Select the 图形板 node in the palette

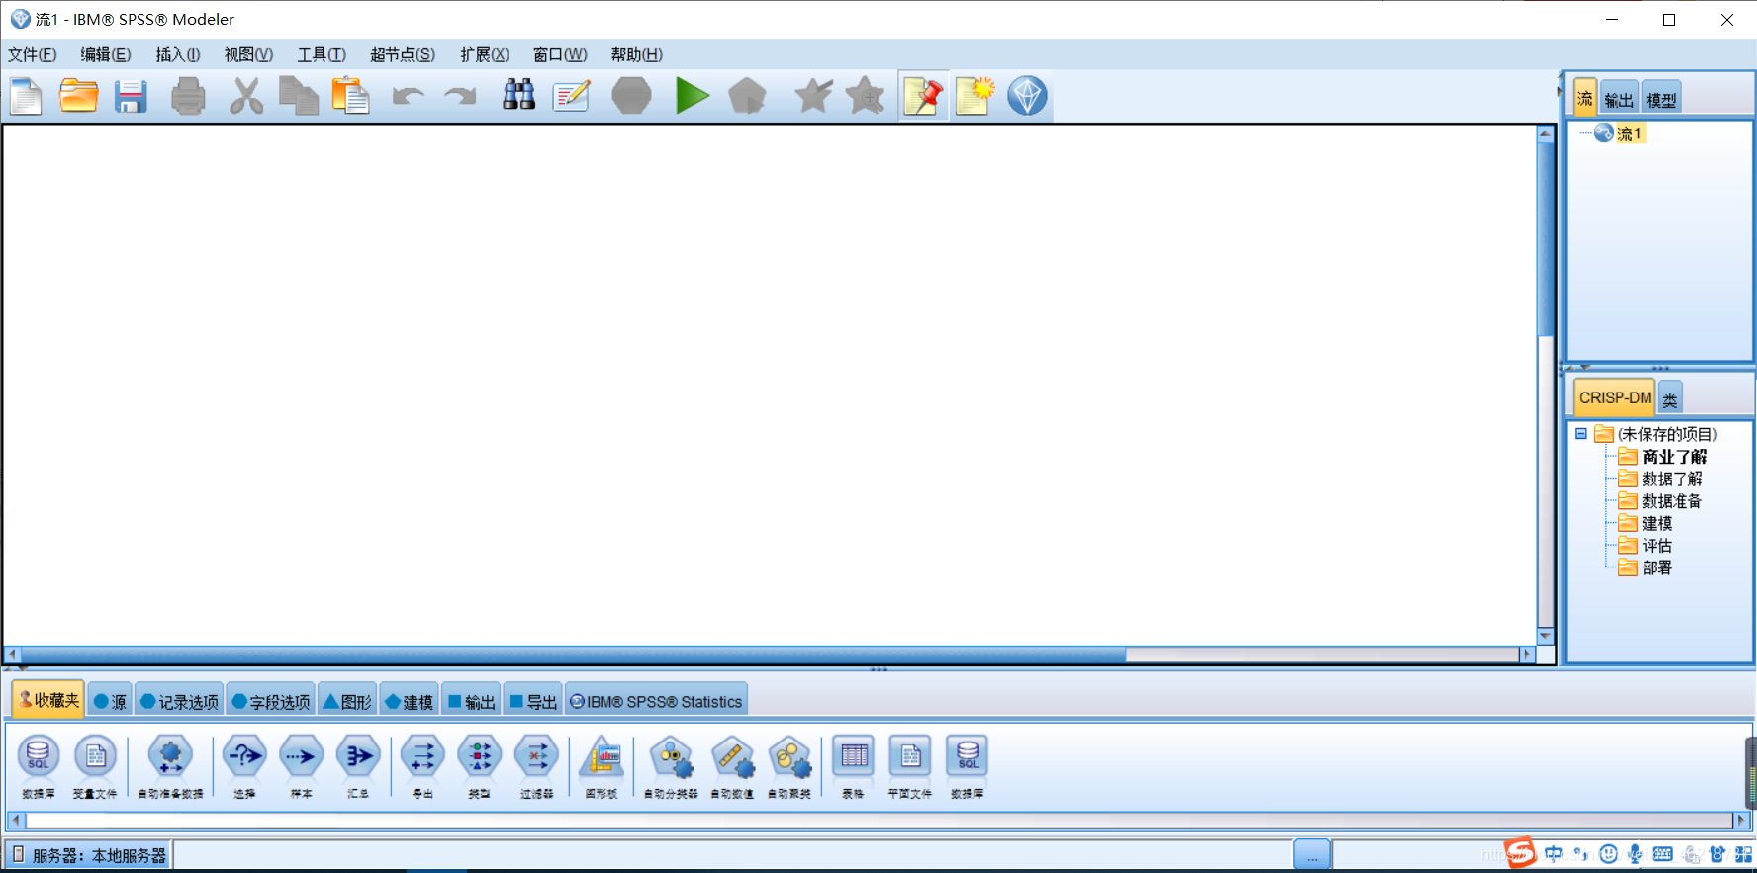[x=601, y=766]
